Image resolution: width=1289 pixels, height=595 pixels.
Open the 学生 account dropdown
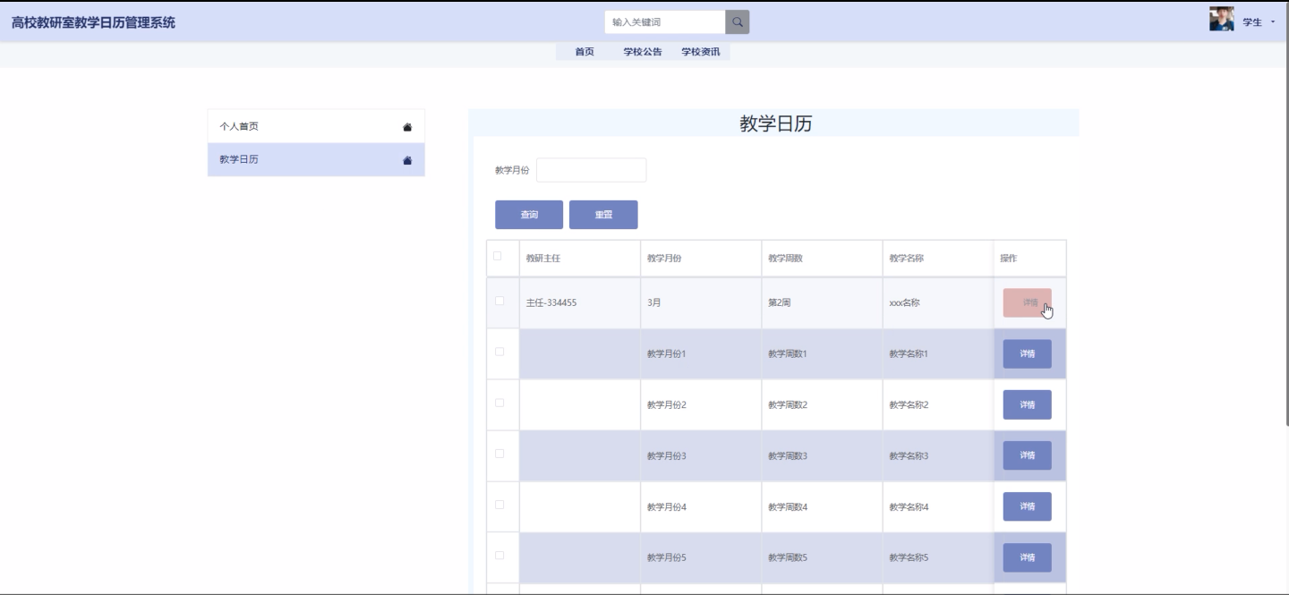1257,21
